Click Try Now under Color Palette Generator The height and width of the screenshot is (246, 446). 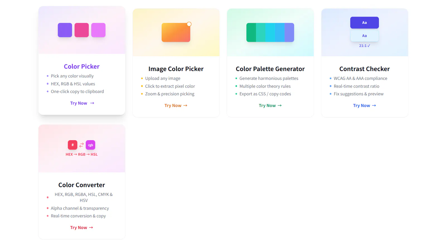(270, 105)
